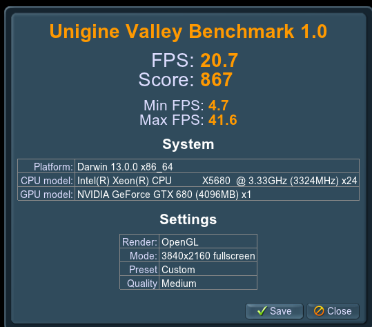Click the green checkmark icon on Save

point(262,311)
